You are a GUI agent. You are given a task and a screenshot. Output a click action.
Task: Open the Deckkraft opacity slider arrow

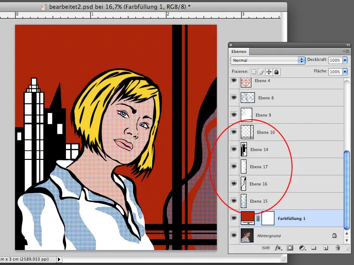pos(345,60)
